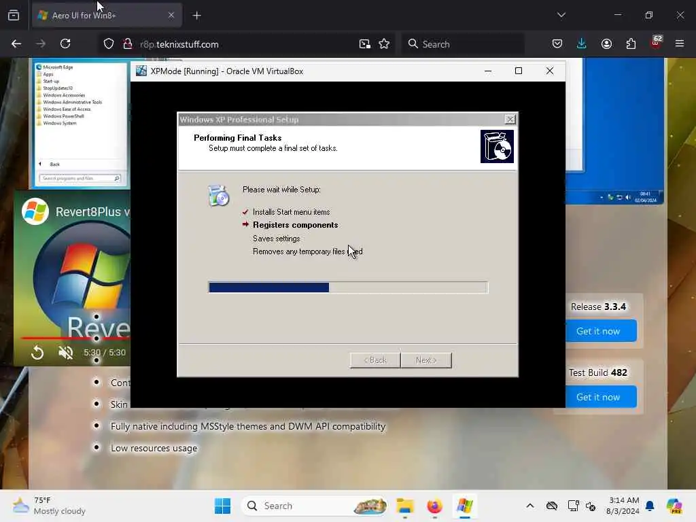Get Test Build 482 with Get it now
This screenshot has width=696, height=522.
(598, 397)
